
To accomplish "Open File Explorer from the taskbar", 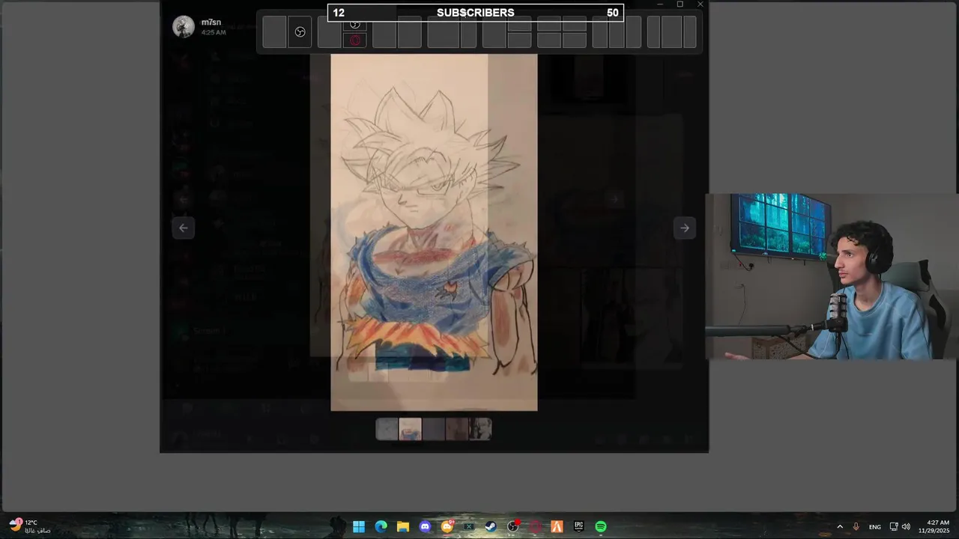I will (x=403, y=526).
